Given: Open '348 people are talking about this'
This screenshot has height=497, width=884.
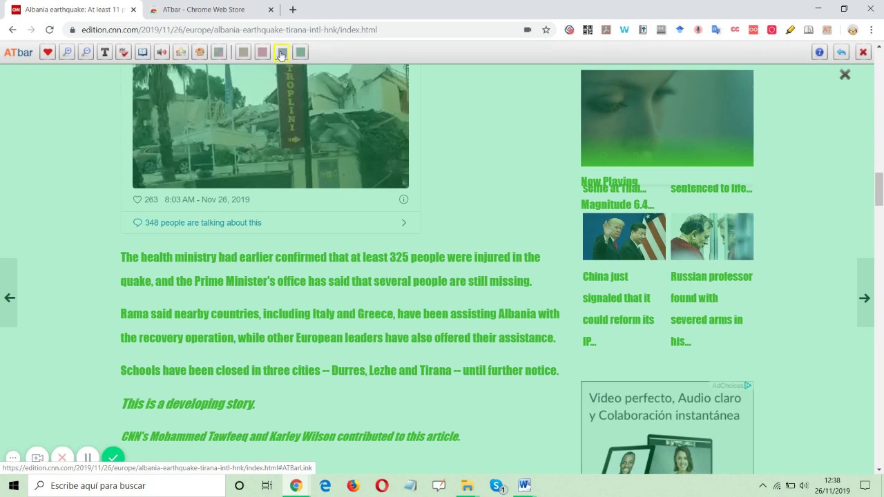Looking at the screenshot, I should [203, 222].
